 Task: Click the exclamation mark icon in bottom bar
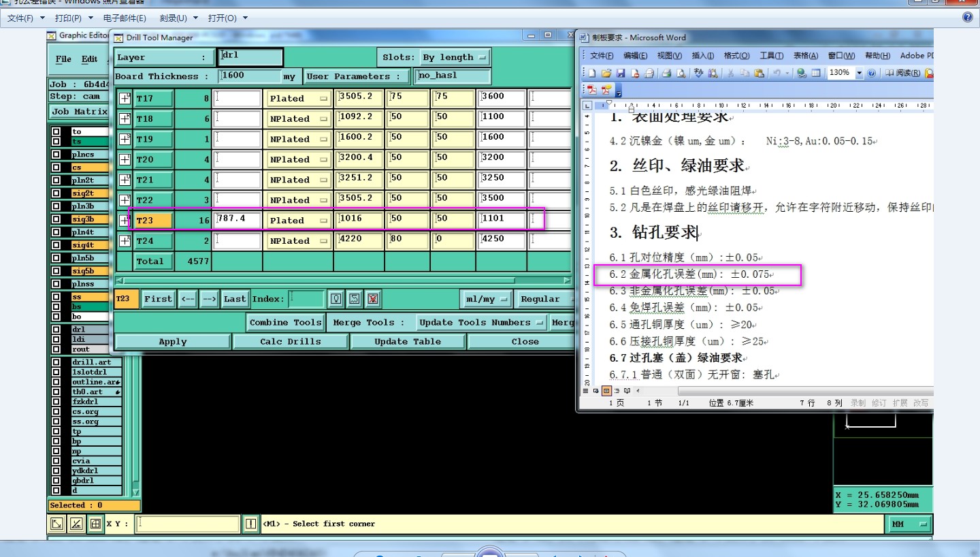point(251,524)
